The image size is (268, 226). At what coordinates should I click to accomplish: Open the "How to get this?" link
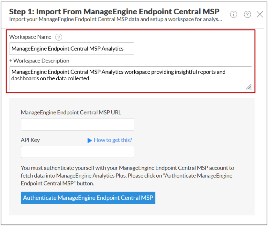[x=113, y=140]
